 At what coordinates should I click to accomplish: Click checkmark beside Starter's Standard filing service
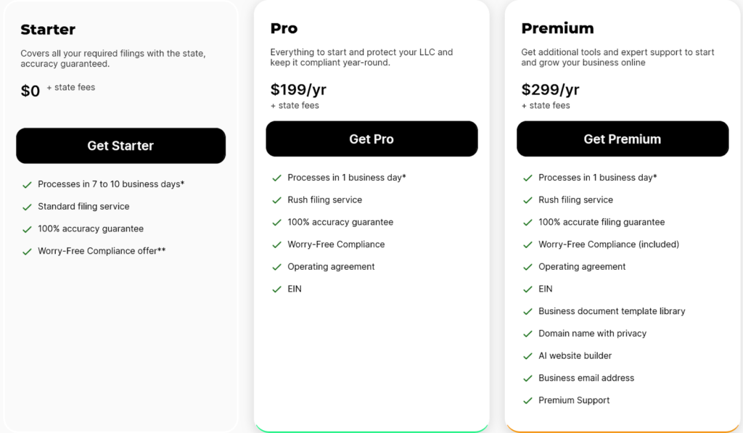[28, 207]
